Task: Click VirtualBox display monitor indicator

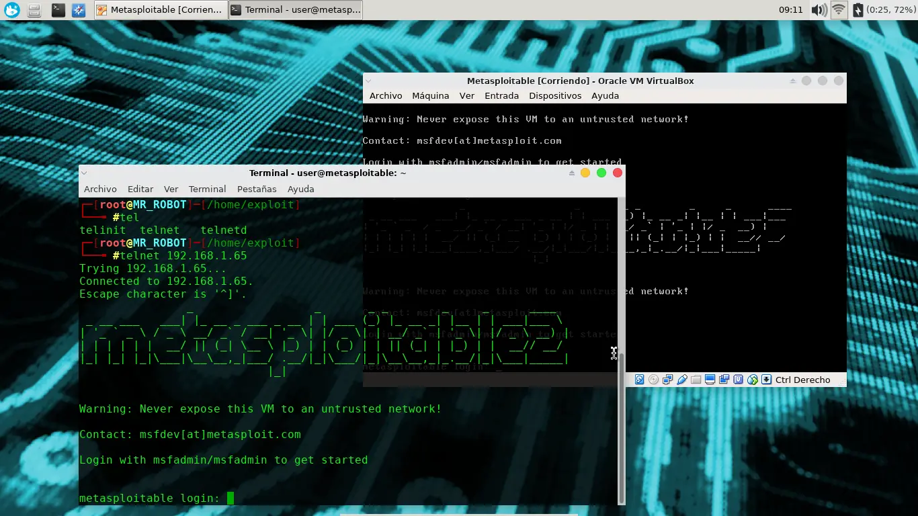Action: coord(710,380)
